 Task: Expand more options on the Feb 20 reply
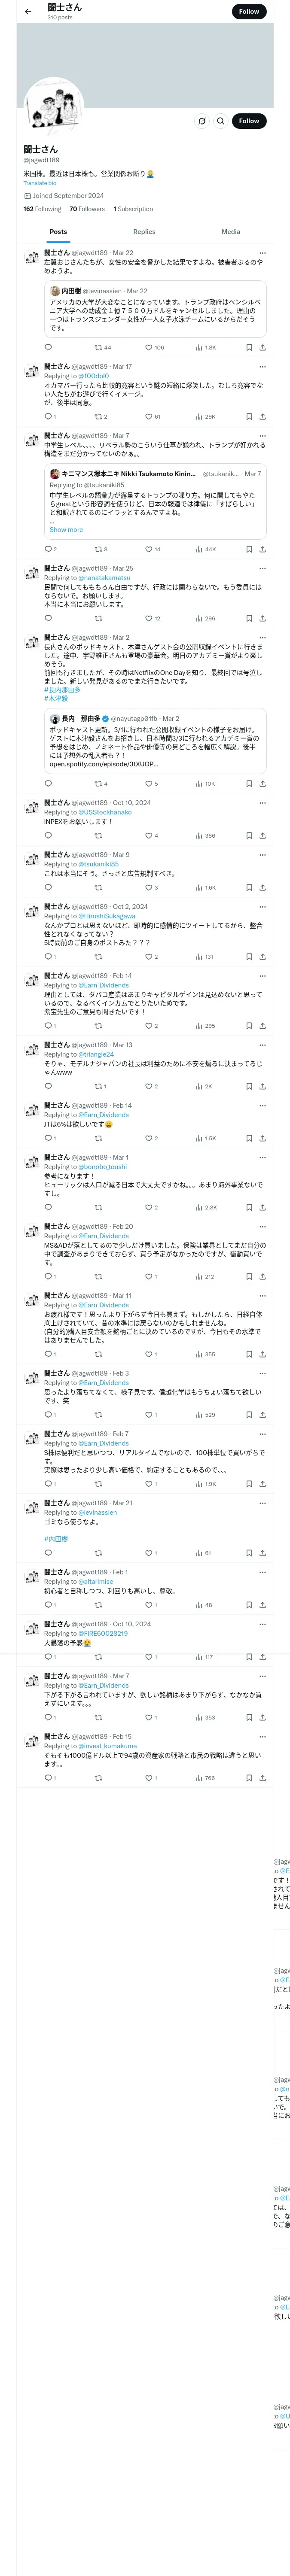[x=262, y=1226]
